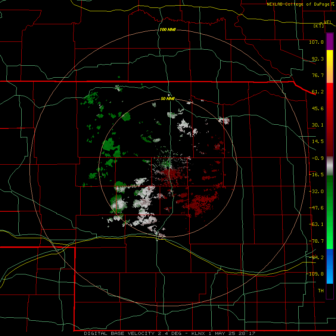Click the -109.8 legend value

[x=315, y=274]
